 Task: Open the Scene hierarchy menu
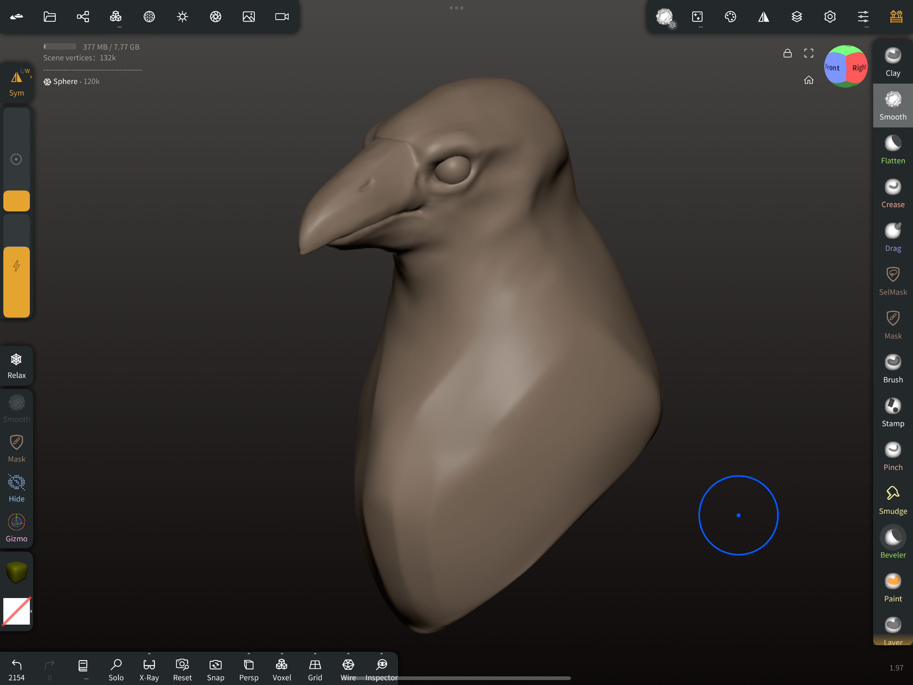(83, 17)
